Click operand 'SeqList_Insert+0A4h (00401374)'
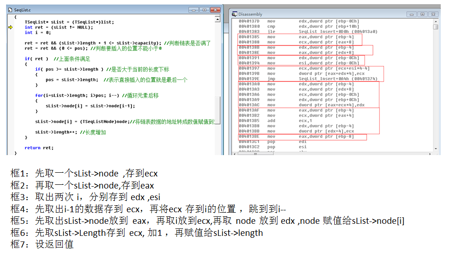The image size is (457, 254). coord(338,79)
